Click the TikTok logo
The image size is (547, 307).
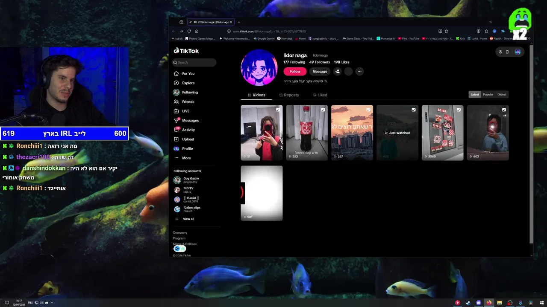186,51
